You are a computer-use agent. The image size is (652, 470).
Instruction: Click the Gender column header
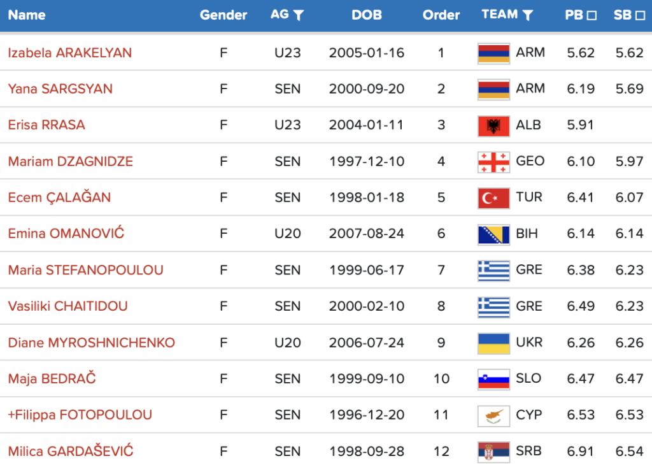tap(223, 15)
